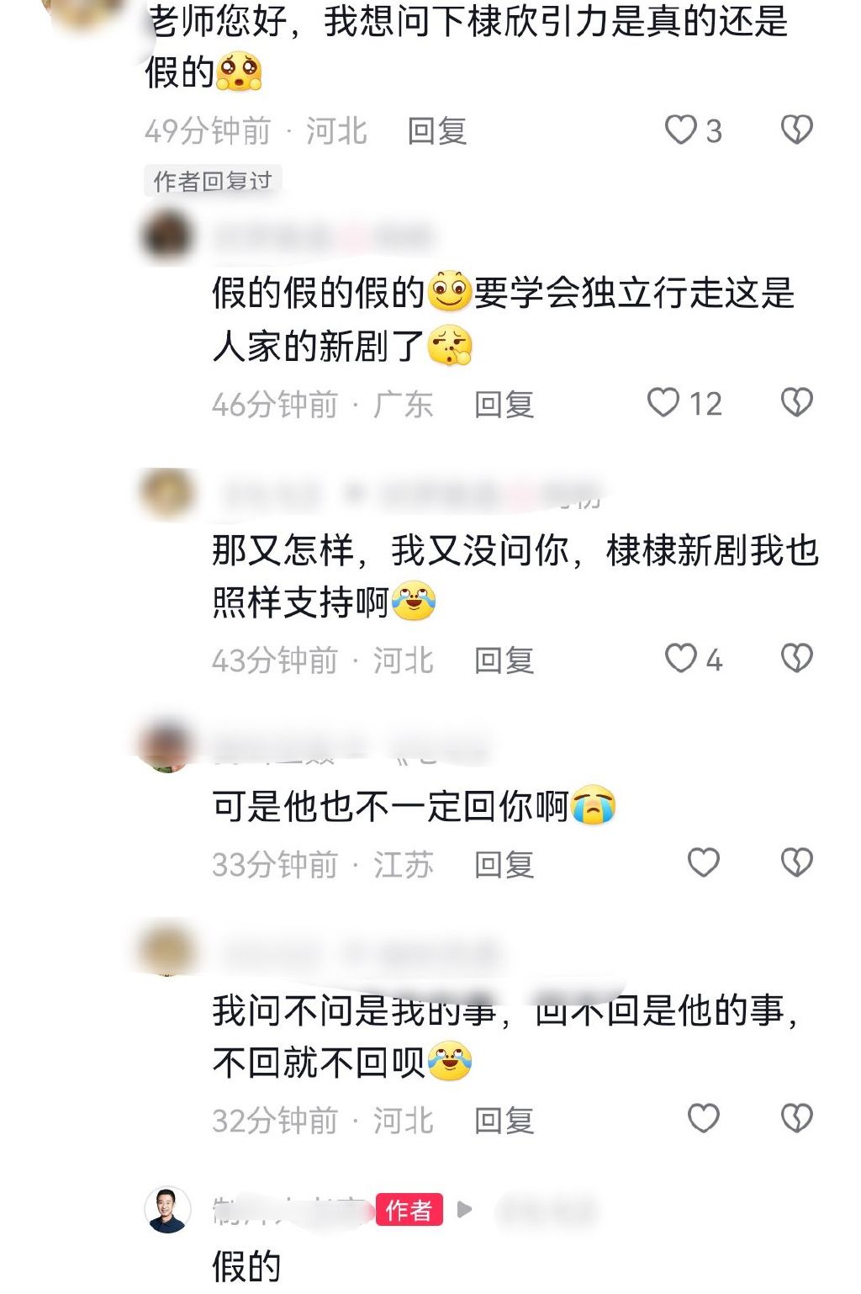Reply to the 43分钟前 河北 comment
The width and height of the screenshot is (861, 1294).
tap(504, 660)
